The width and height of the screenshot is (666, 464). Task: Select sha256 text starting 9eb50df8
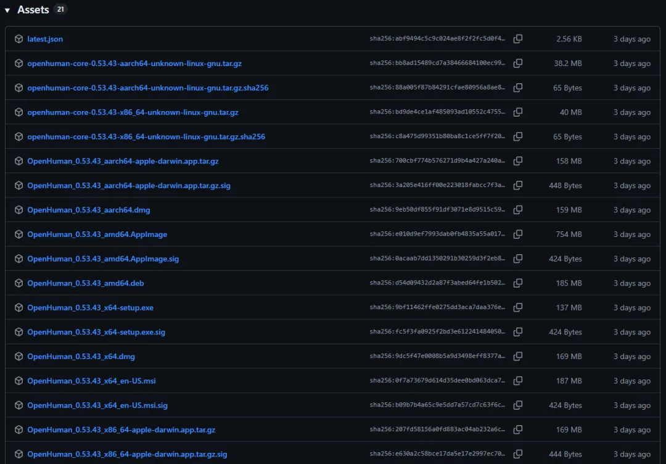[437, 210]
